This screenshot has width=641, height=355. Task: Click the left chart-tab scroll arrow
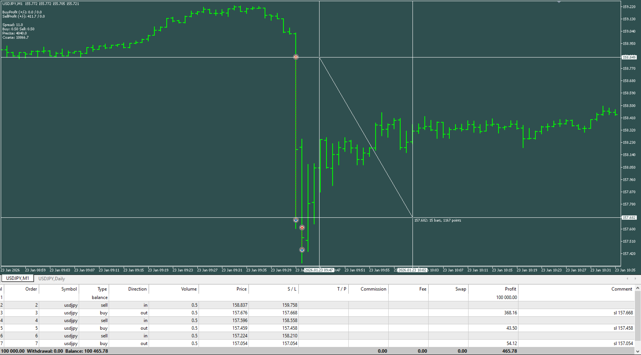(x=628, y=279)
